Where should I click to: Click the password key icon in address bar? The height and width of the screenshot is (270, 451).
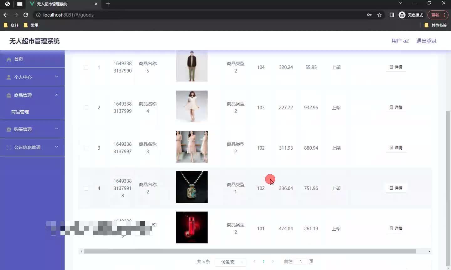pyautogui.click(x=369, y=15)
